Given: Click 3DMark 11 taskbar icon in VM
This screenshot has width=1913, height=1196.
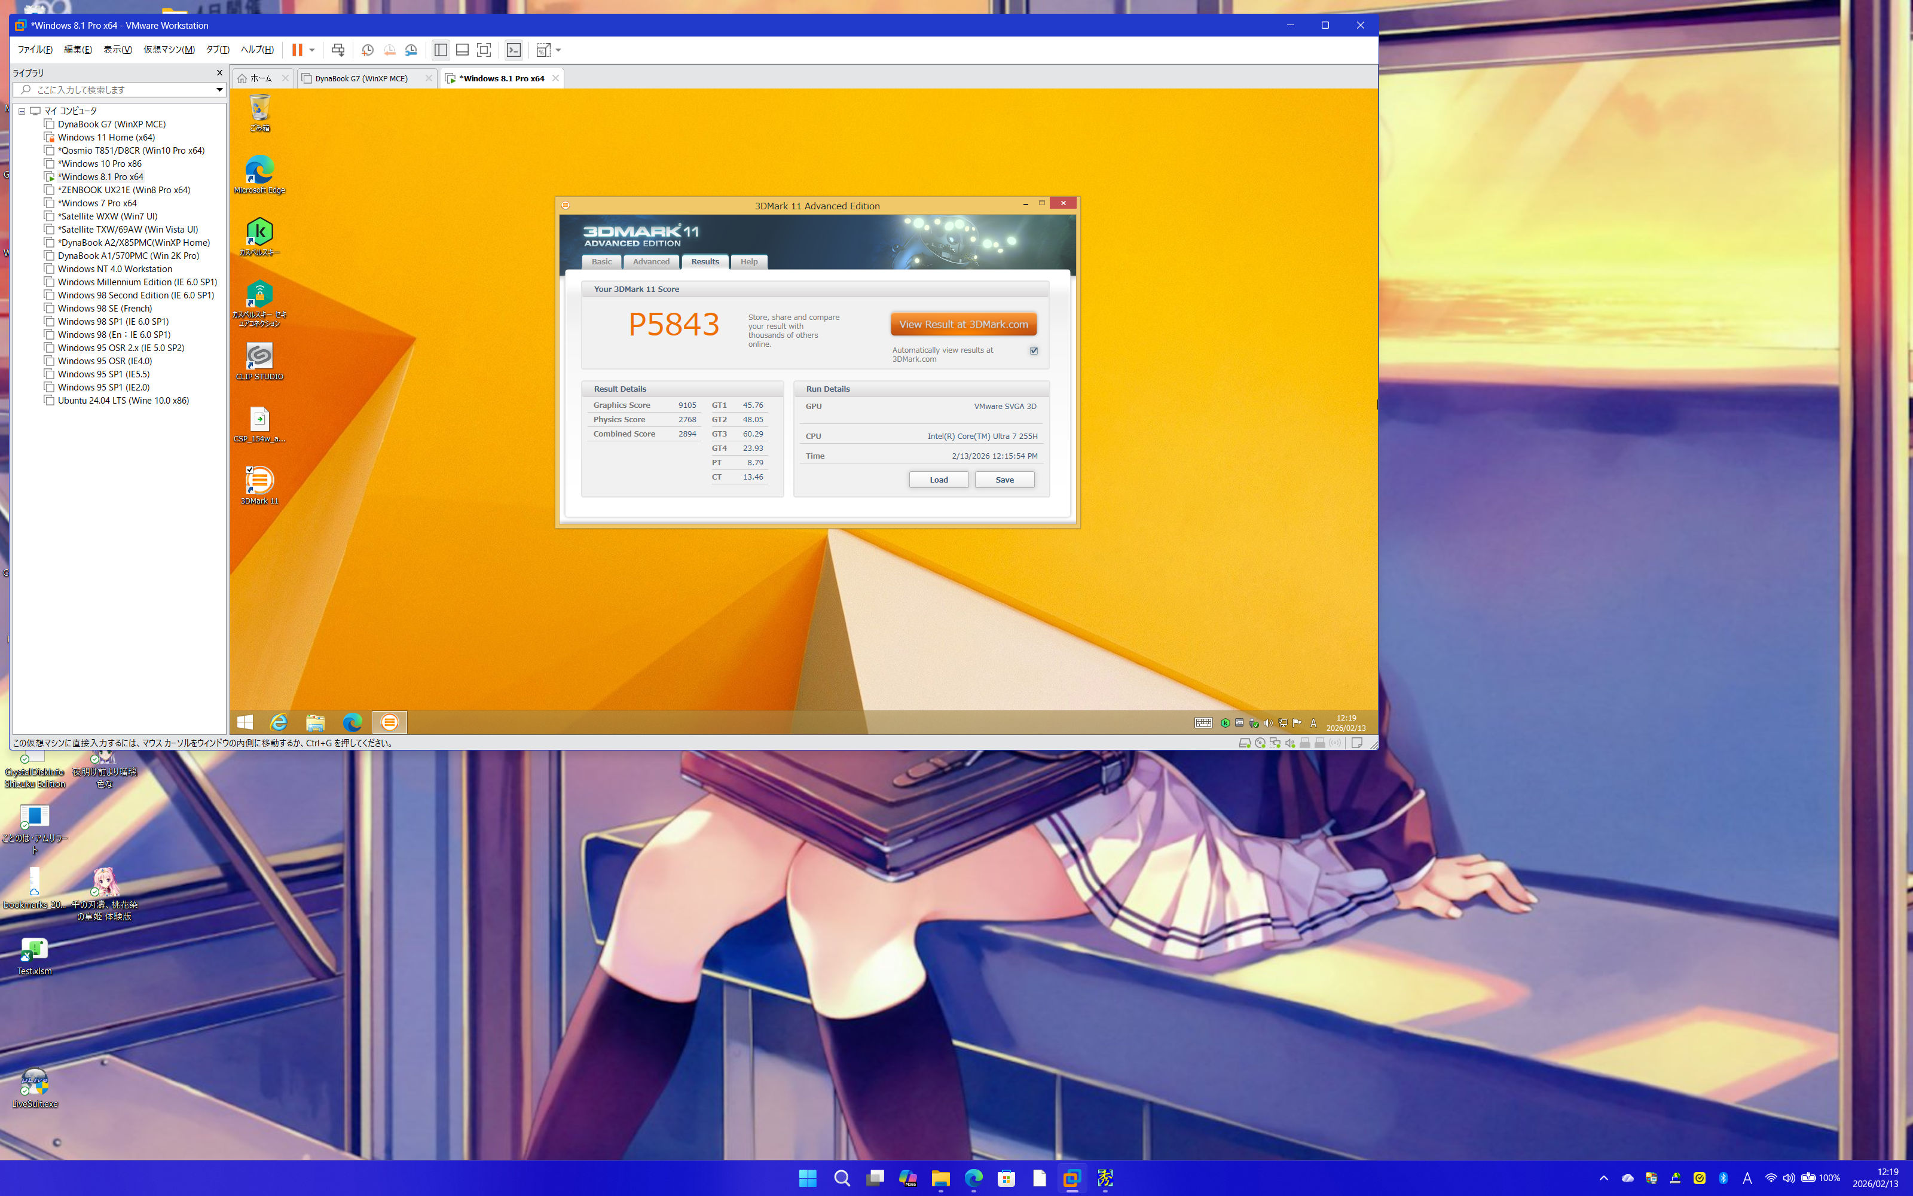Looking at the screenshot, I should [x=389, y=722].
